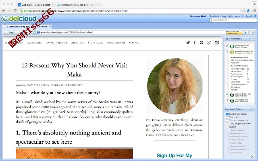Click the blue shield extension icon
This screenshot has width=258, height=161.
click(248, 11)
